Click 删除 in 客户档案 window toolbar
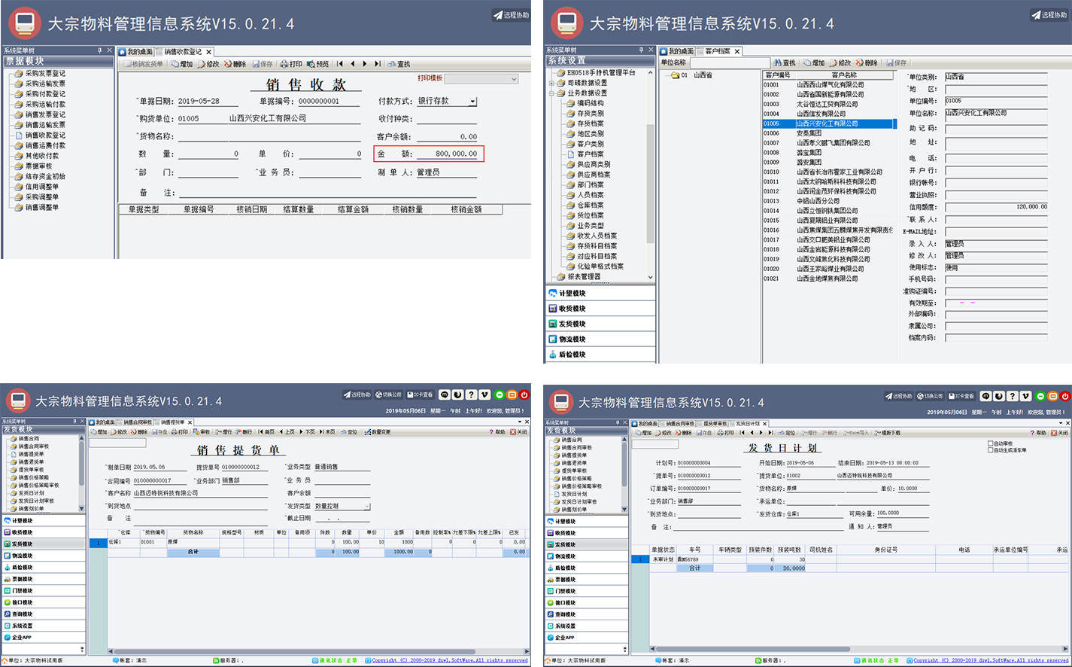This screenshot has height=667, width=1072. 866,62
